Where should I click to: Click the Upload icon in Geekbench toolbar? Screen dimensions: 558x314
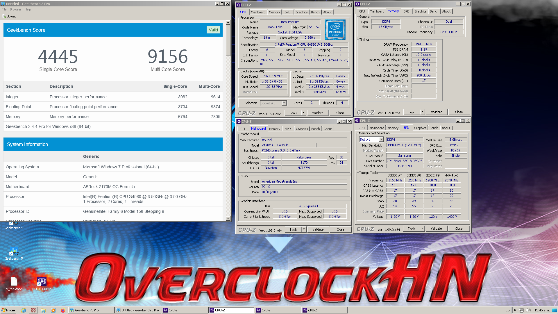tap(4, 16)
